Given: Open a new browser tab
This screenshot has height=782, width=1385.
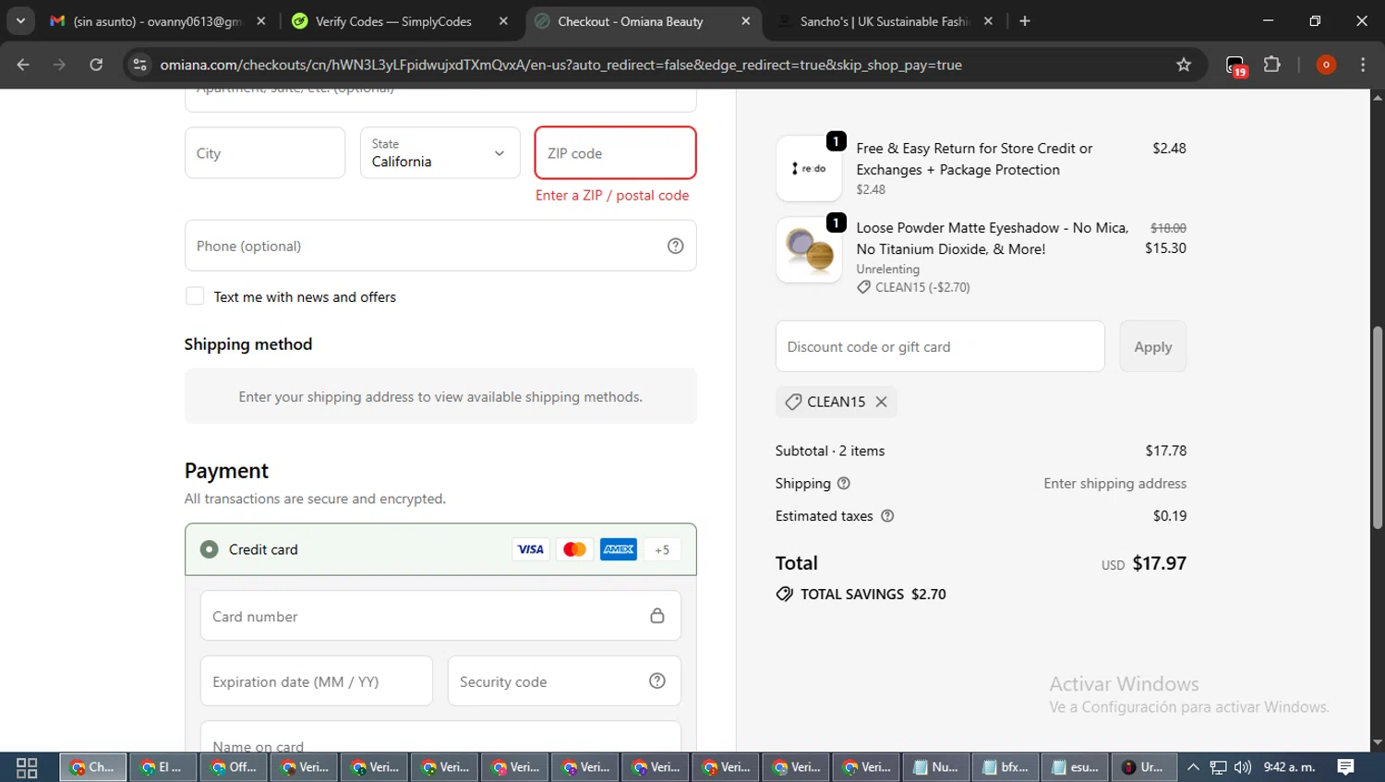Looking at the screenshot, I should (x=1025, y=20).
